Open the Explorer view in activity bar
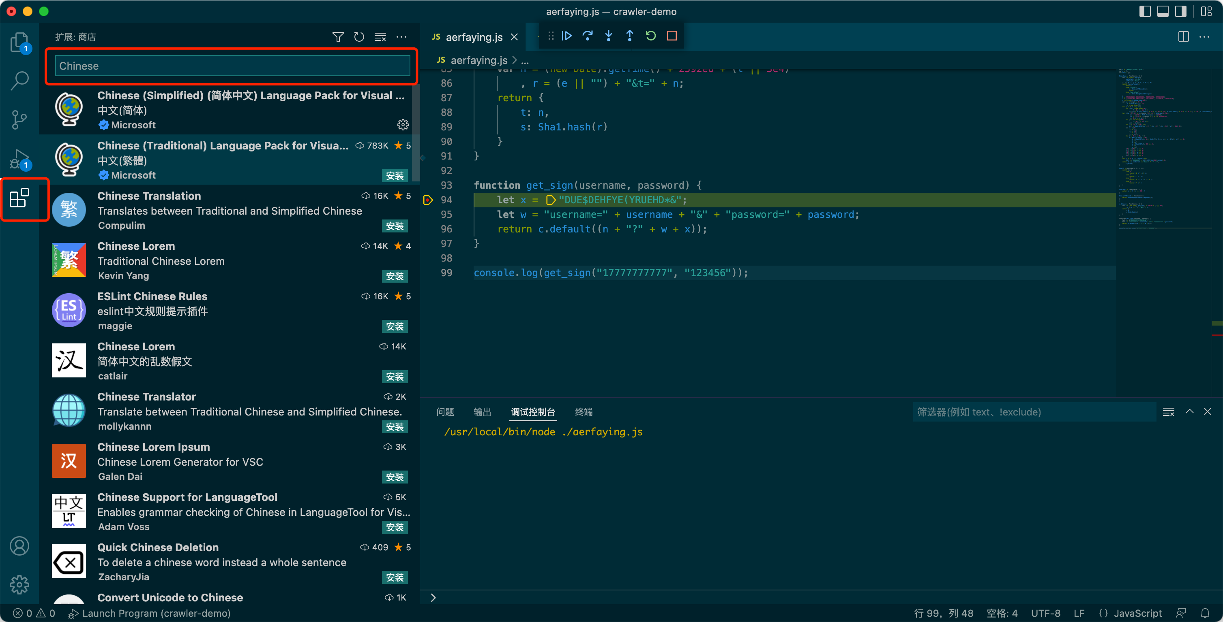Viewport: 1223px width, 622px height. (19, 43)
